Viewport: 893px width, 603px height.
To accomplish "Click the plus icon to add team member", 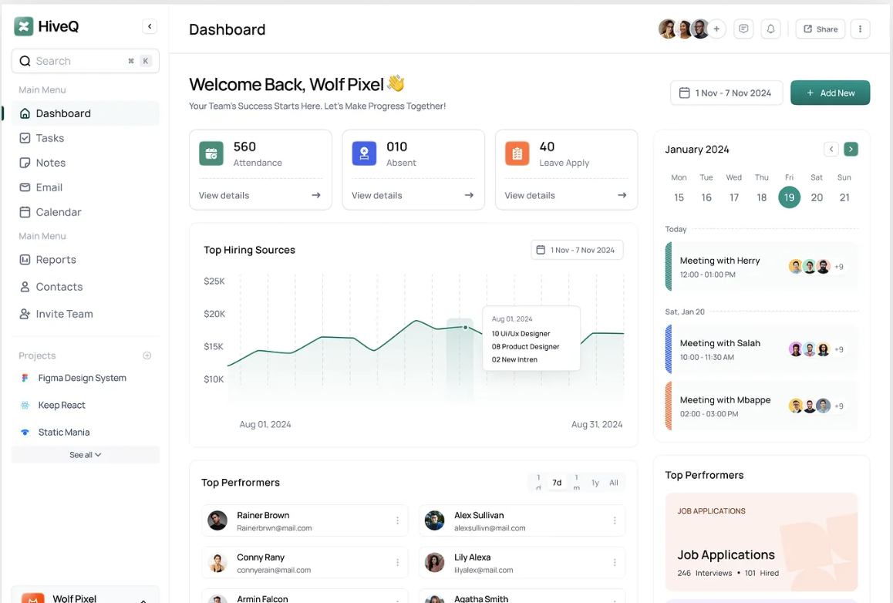I will (716, 29).
